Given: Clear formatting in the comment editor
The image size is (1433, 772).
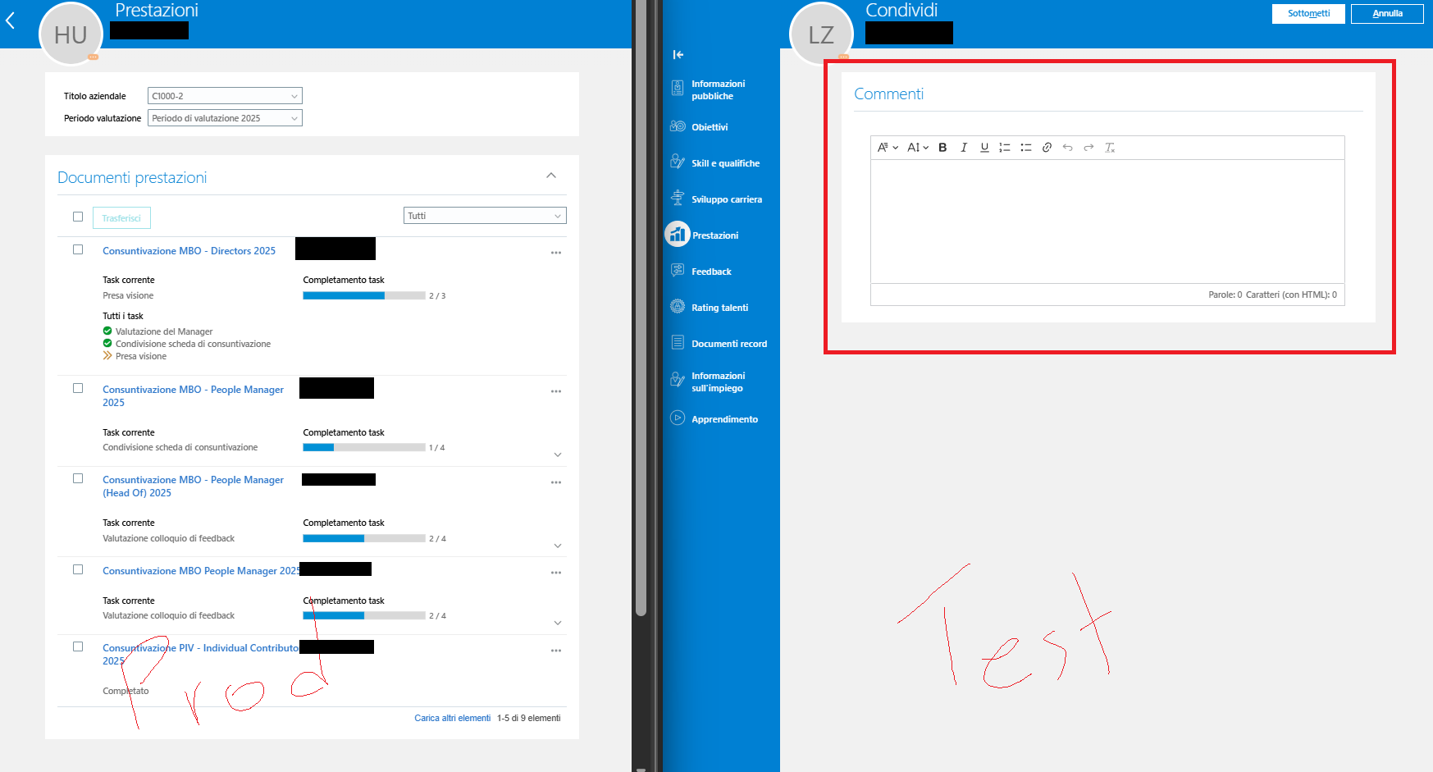Looking at the screenshot, I should (x=1110, y=148).
